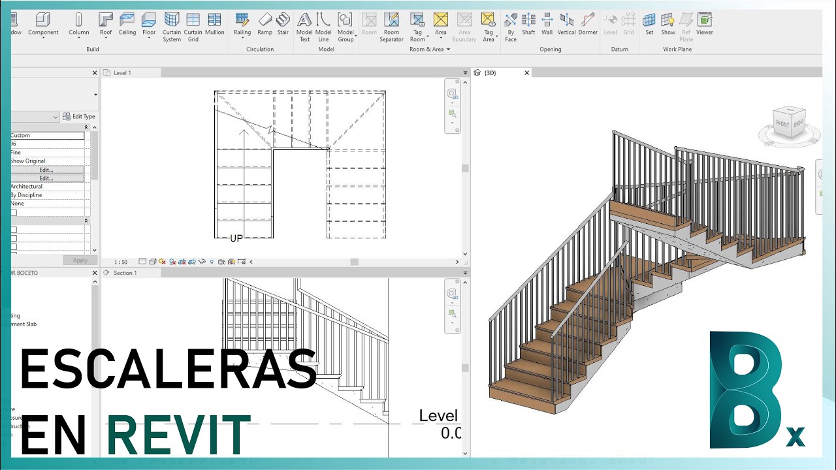Open the instance filter dropdown beside Edit Type
Viewport: 836px width, 470px height.
(55, 117)
